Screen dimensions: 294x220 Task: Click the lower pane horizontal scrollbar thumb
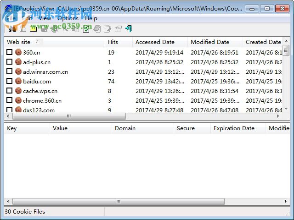pyautogui.click(x=119, y=202)
